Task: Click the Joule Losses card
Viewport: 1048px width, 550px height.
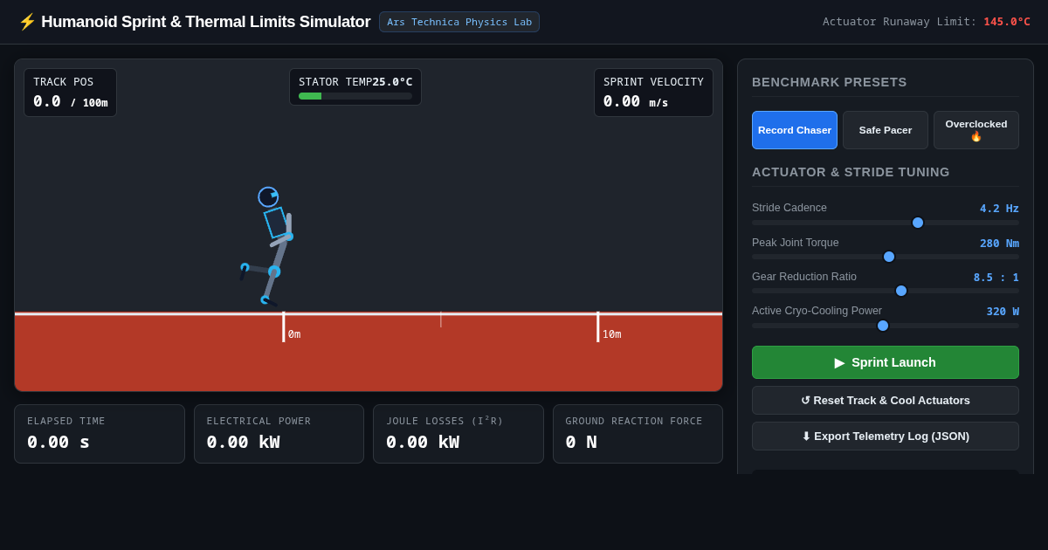Action: [458, 434]
